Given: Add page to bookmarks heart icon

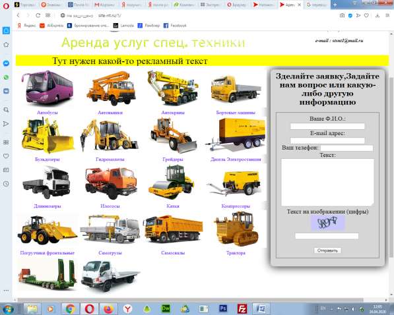Looking at the screenshot, I should 366,15.
